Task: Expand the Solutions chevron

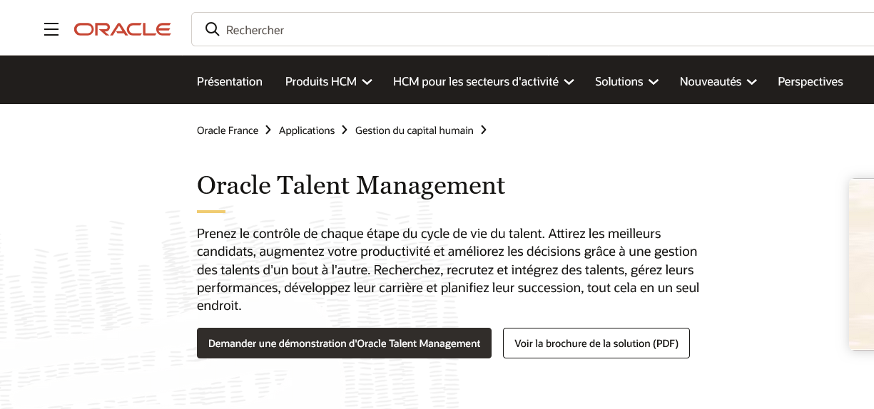Action: 653,82
